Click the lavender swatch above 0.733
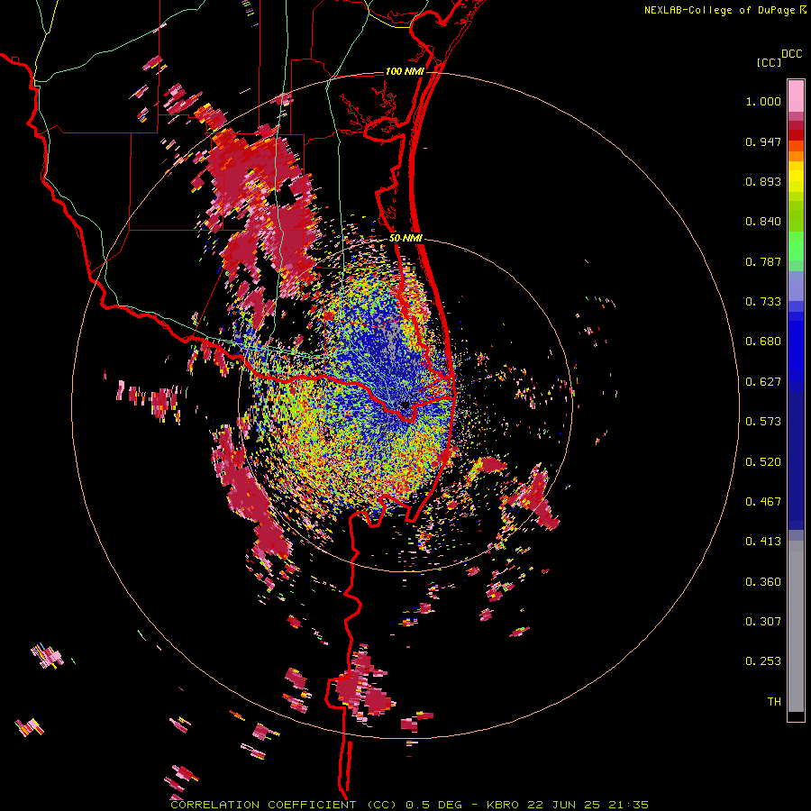The width and height of the screenshot is (811, 811). 796,286
